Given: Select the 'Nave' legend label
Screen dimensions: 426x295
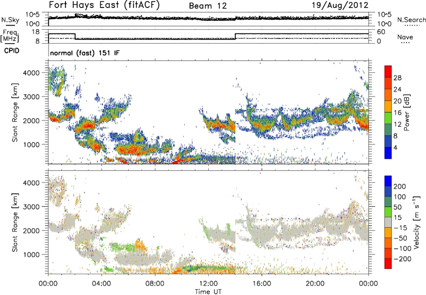Looking at the screenshot, I should pyautogui.click(x=405, y=37).
